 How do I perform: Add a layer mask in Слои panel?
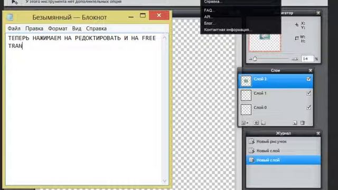click(x=256, y=123)
